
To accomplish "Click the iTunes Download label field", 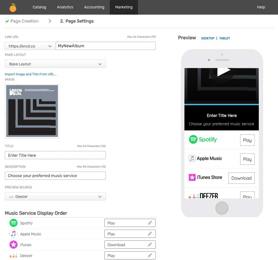I will click(130, 245).
